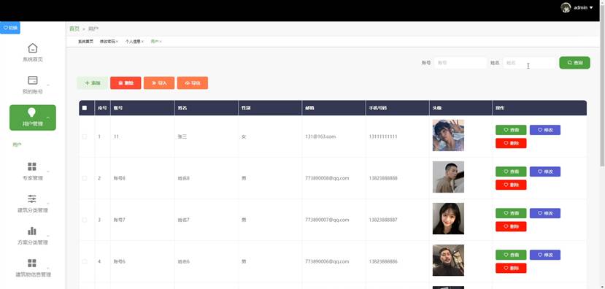Screen dimensions: 605x289
Task: Click the 我的账号 card icon in sidebar
Action: (x=33, y=80)
